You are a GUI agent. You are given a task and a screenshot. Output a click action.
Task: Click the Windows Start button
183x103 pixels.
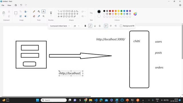[x=37, y=100]
